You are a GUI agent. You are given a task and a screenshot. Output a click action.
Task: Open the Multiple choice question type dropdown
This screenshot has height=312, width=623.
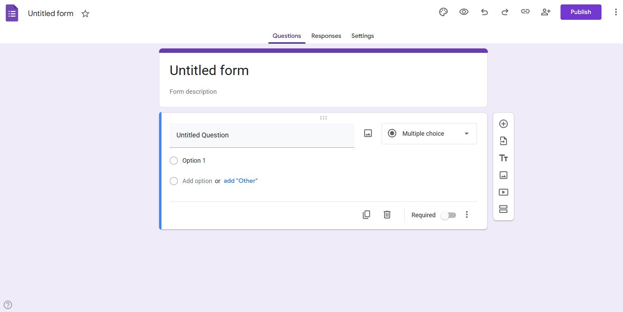(x=429, y=133)
